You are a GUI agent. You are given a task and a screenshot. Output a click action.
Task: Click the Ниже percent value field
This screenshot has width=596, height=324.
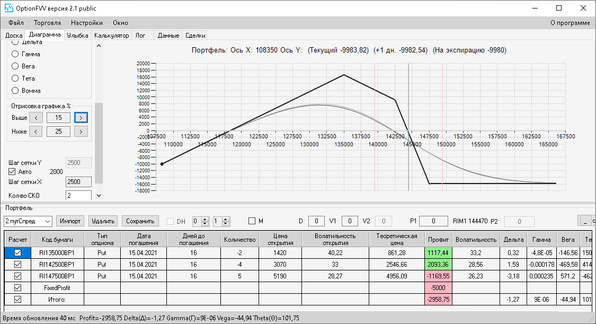58,132
